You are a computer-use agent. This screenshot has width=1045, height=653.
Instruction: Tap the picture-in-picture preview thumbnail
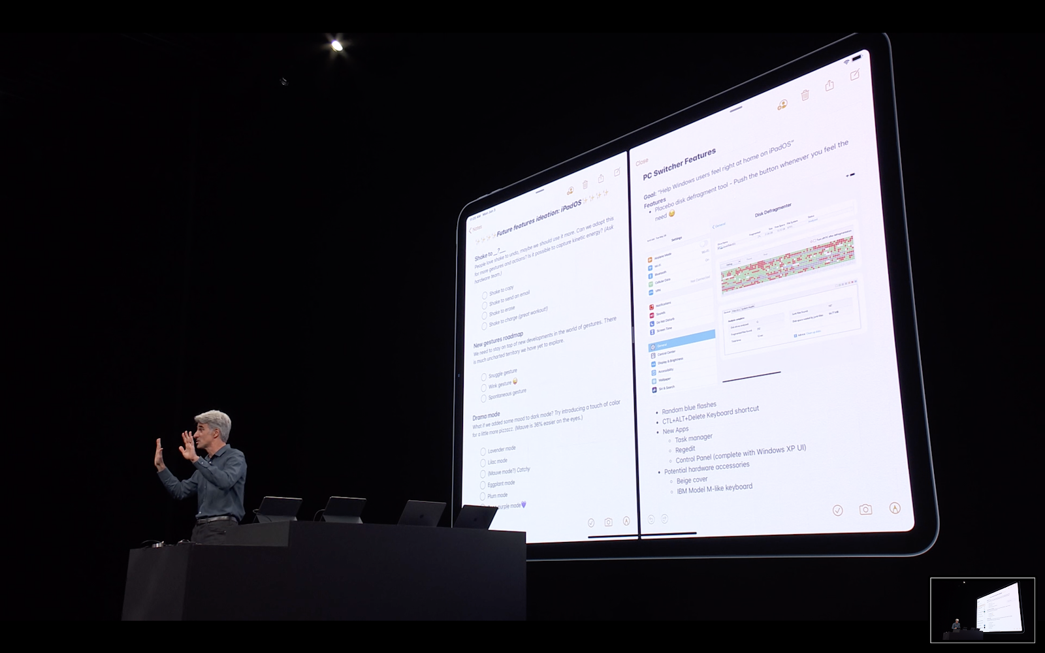coord(982,610)
